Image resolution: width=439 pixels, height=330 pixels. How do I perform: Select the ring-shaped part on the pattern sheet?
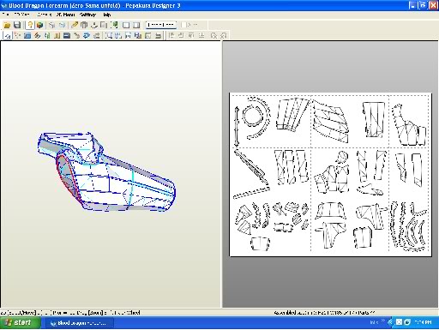[x=253, y=116]
